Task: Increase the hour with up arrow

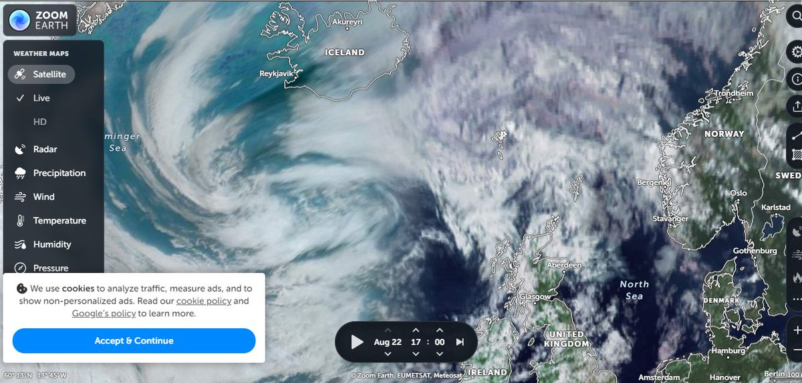Action: [416, 330]
